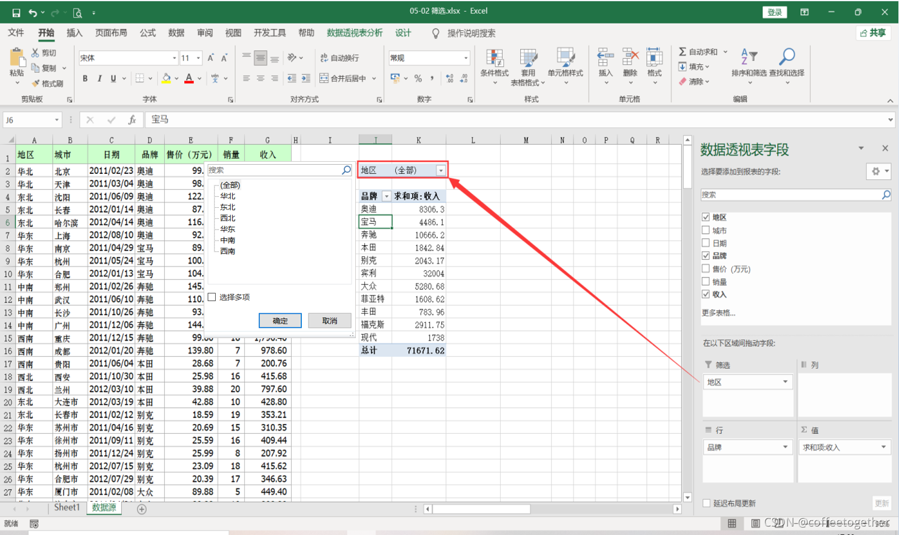This screenshot has height=535, width=899.
Task: Open Format as Table icon
Action: pyautogui.click(x=528, y=59)
